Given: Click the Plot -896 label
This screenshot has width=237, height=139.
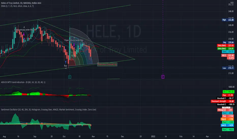Looking at the screenshot, I should pyautogui.click(x=228, y=113).
